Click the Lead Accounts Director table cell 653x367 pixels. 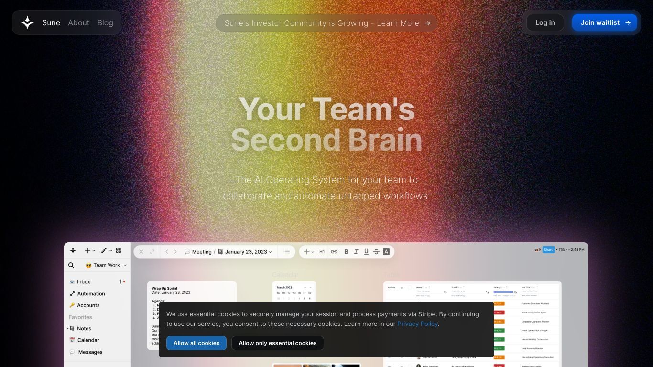(532, 348)
